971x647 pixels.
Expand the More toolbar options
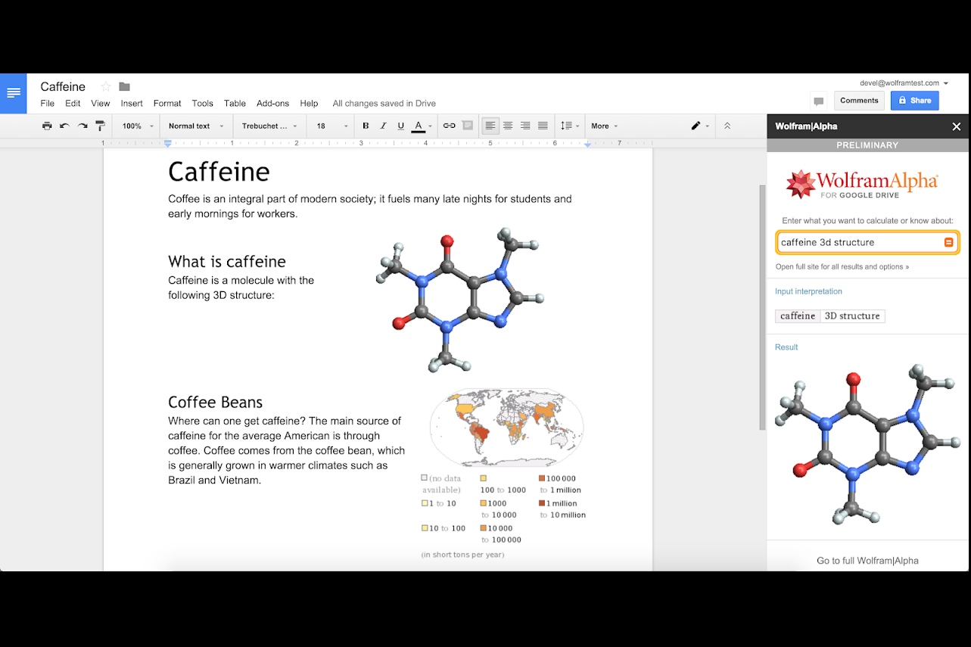point(604,126)
